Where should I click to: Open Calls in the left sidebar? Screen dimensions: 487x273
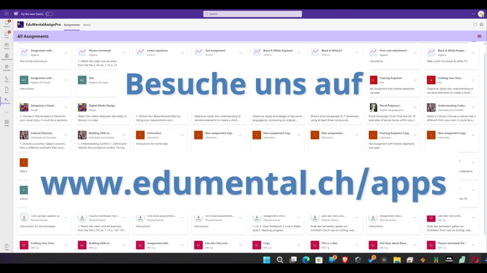coord(6,78)
